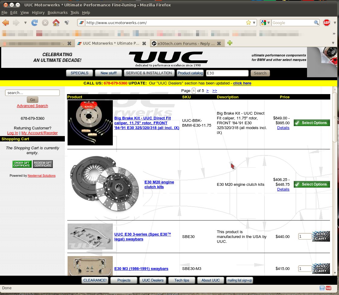Image resolution: width=339 pixels, height=295 pixels.
Task: Click the Order Gift Certificate badge
Action: point(22,164)
